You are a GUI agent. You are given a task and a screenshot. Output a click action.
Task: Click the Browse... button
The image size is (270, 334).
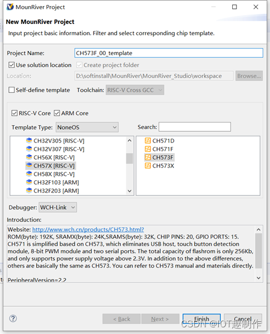point(249,76)
